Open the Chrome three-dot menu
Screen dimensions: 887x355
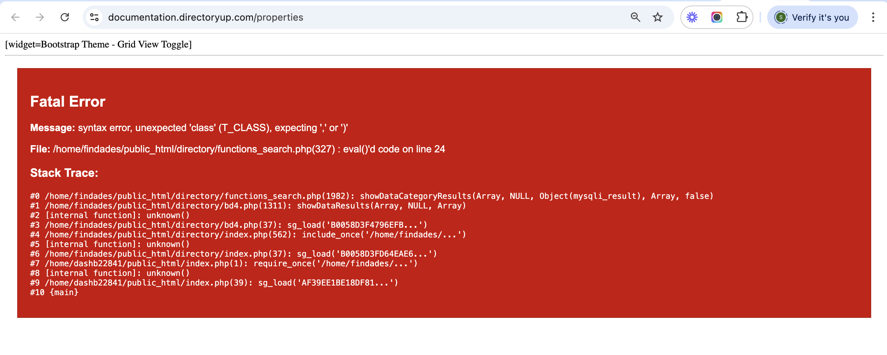coord(873,17)
